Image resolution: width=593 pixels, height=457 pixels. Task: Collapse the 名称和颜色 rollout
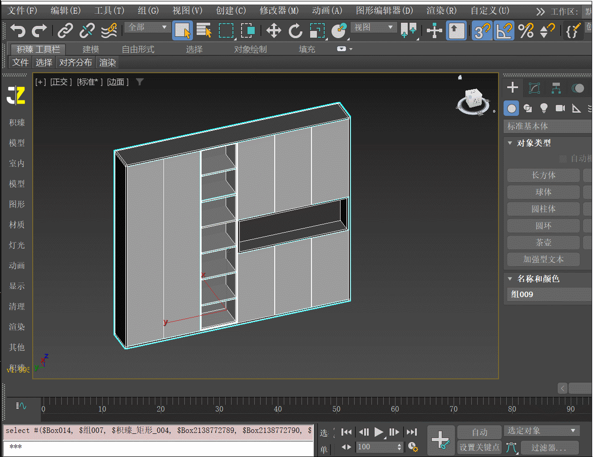point(510,279)
